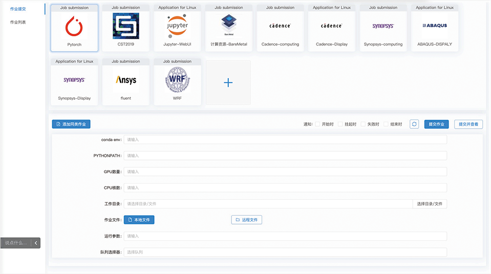The height and width of the screenshot is (274, 491).
Task: Select the WRF job submission card
Action: (177, 82)
